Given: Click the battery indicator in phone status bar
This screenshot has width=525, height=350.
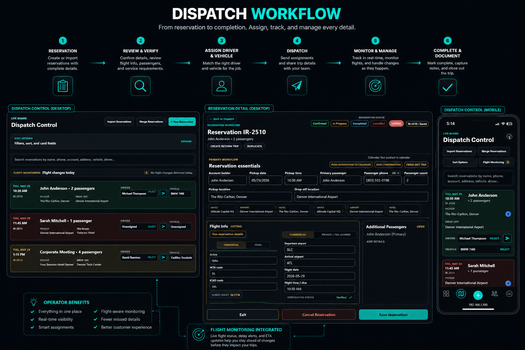Looking at the screenshot, I should (x=510, y=124).
